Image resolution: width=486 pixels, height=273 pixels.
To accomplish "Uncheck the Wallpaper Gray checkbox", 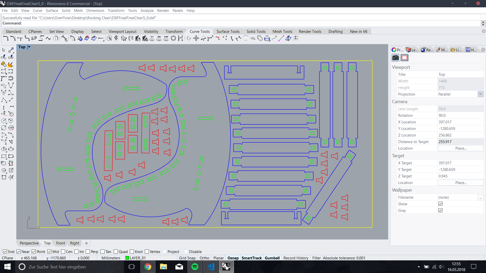I will 440,210.
